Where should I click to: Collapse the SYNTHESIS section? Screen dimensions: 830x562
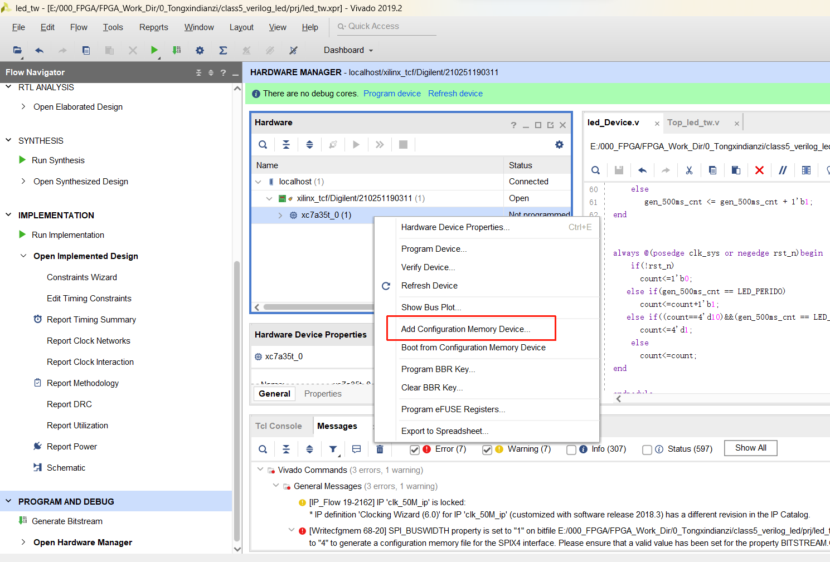(8, 140)
